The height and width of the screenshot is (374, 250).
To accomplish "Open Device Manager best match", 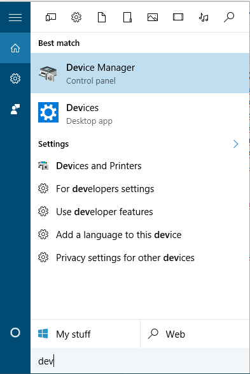I will (140, 73).
